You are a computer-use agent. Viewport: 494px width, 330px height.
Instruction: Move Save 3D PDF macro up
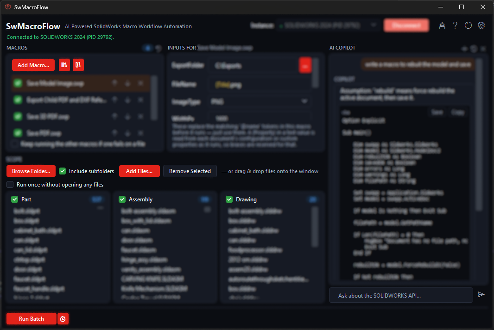(x=114, y=116)
